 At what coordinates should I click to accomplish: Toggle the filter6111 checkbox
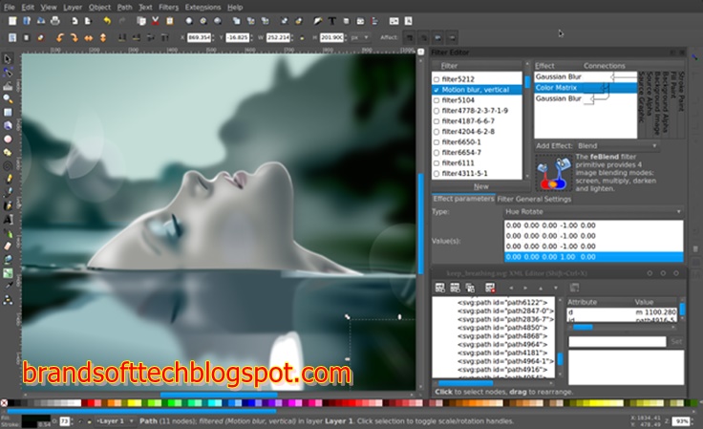pos(437,163)
